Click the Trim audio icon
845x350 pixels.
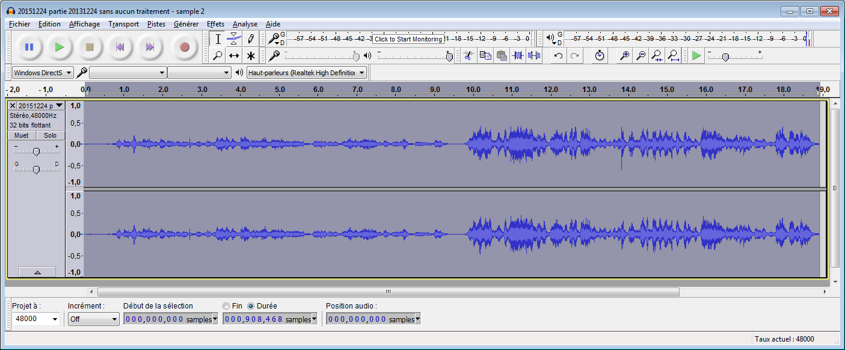(x=518, y=55)
